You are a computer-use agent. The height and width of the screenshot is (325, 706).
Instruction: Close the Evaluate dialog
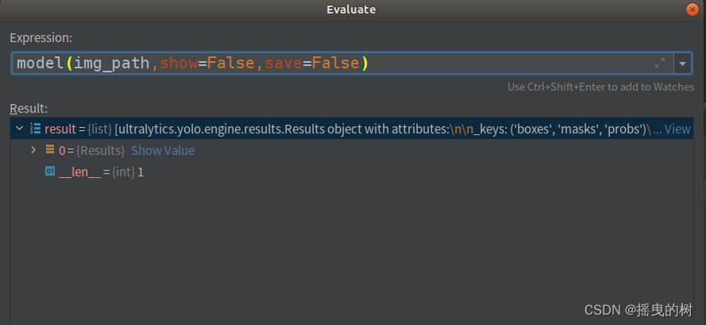pos(692,10)
